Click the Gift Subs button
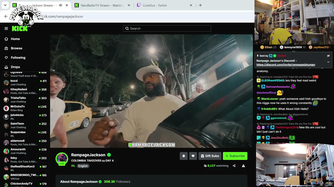 click(x=210, y=156)
